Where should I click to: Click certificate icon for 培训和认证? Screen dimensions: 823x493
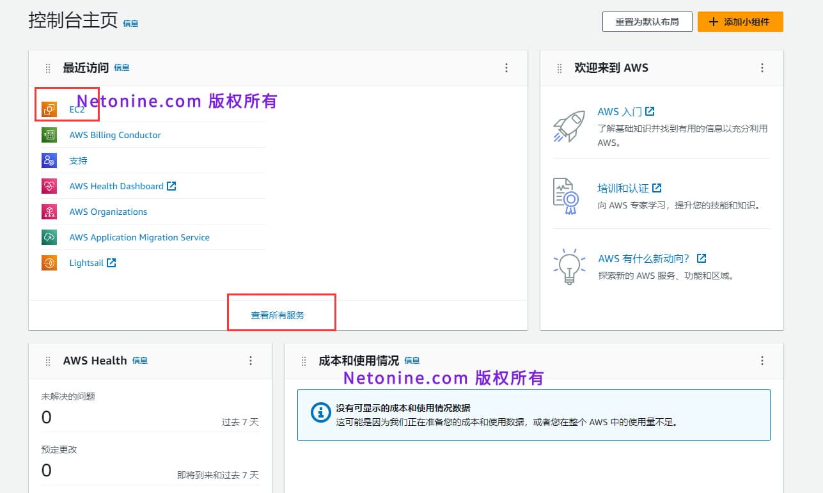[x=566, y=196]
